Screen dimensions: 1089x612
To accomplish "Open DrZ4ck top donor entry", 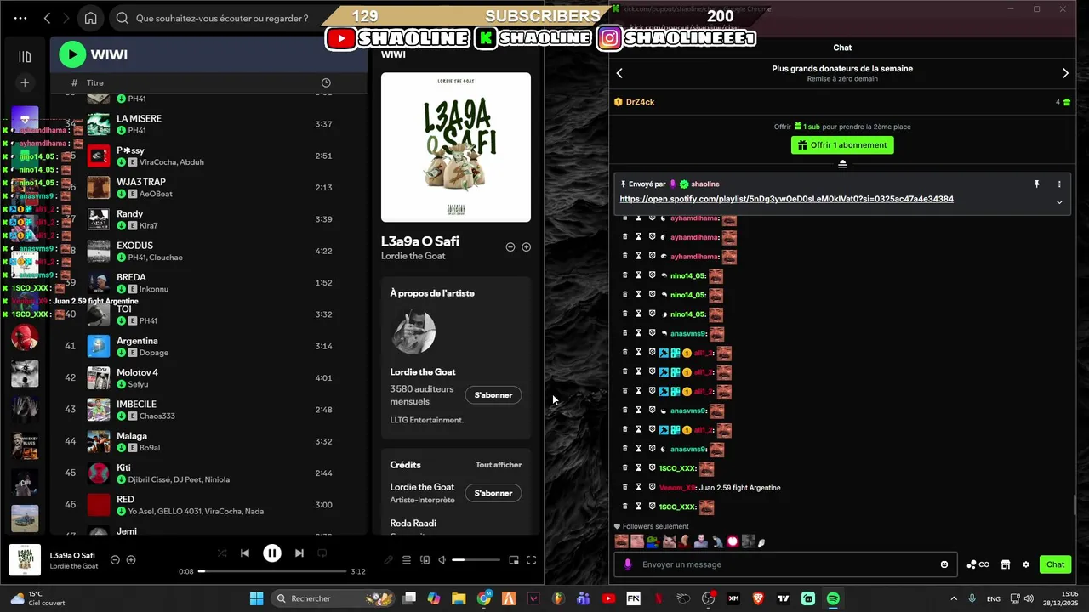I will pyautogui.click(x=842, y=102).
